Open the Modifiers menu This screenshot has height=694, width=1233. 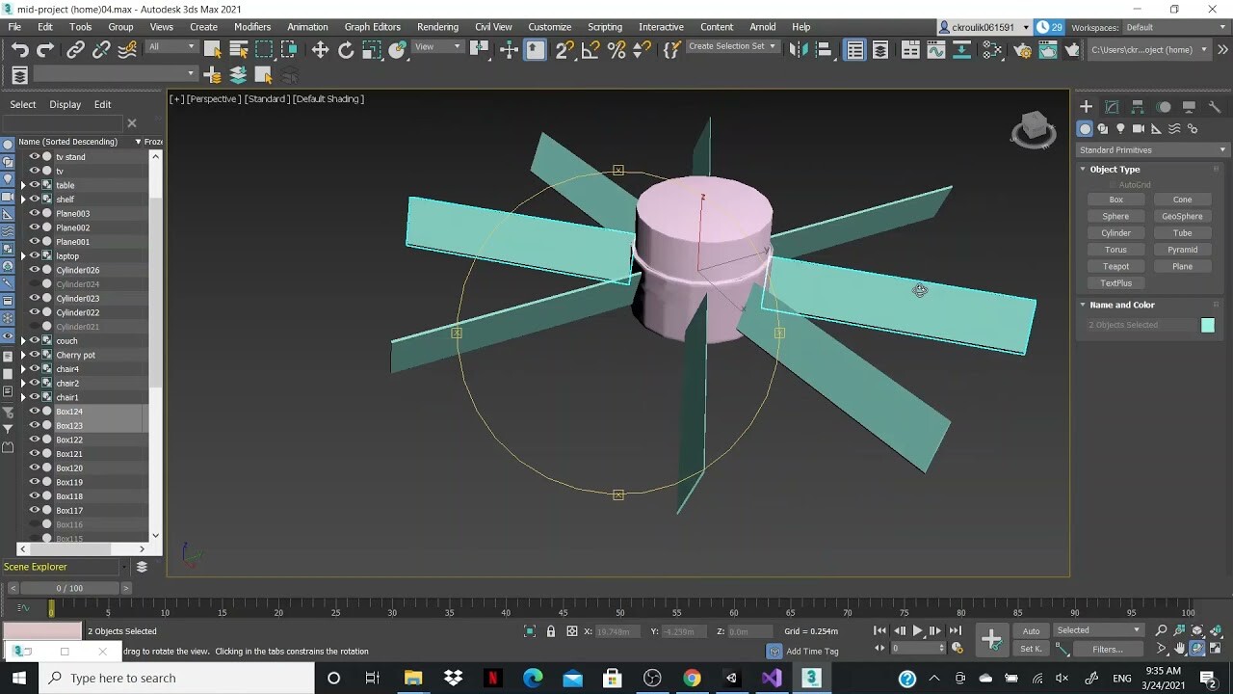252,26
